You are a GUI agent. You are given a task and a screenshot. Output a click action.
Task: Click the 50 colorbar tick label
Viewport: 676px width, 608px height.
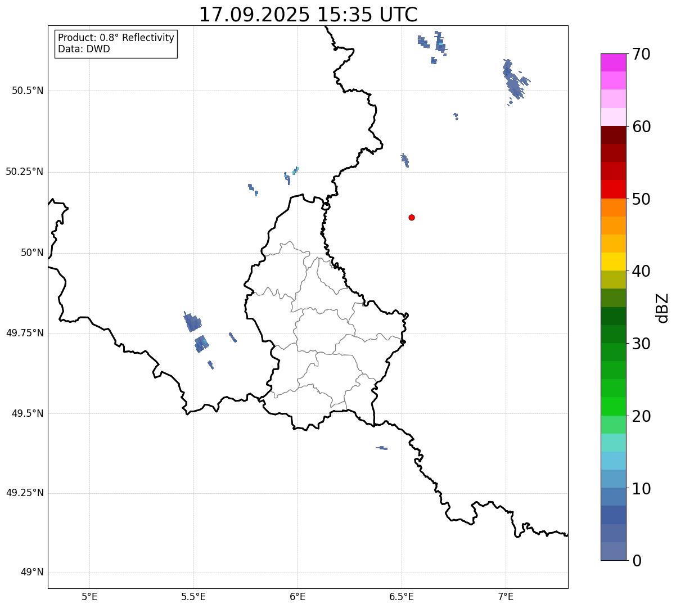pyautogui.click(x=642, y=199)
